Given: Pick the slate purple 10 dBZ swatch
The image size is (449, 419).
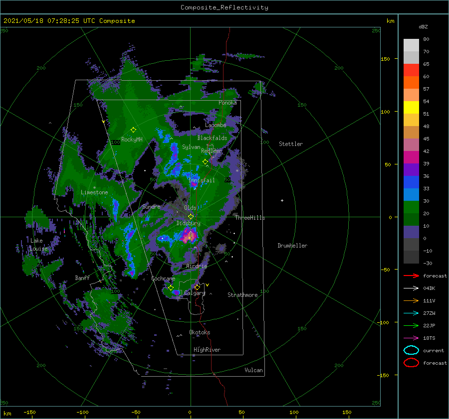Looking at the screenshot, I should tap(411, 232).
